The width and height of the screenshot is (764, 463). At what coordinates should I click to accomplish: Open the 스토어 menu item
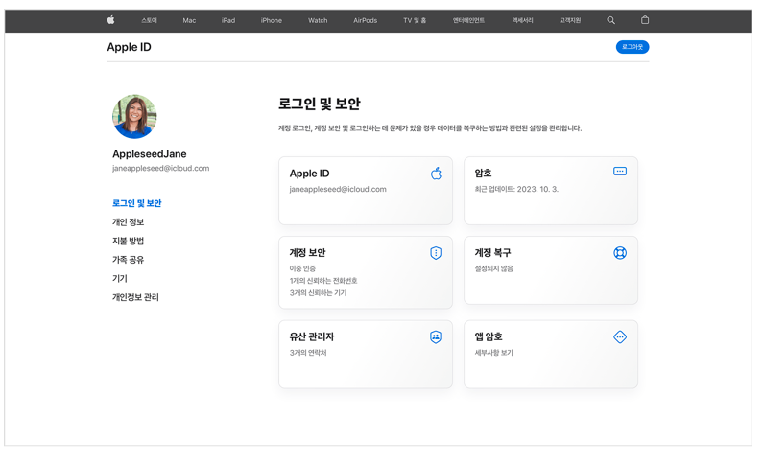151,20
